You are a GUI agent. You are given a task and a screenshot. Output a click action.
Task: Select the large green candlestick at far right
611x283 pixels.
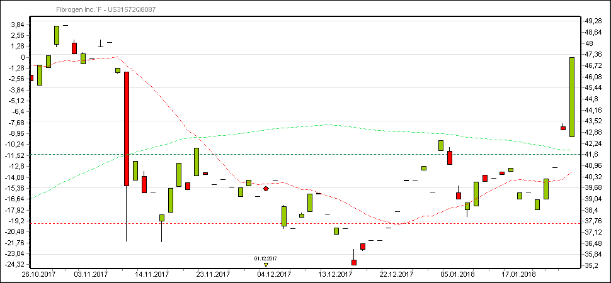tap(572, 97)
